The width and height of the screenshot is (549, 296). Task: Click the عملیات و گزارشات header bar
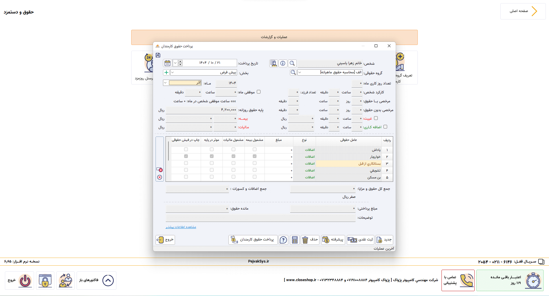click(274, 37)
